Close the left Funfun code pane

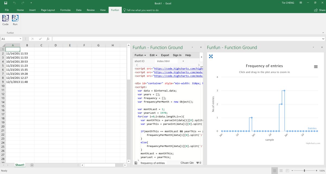[201, 47]
